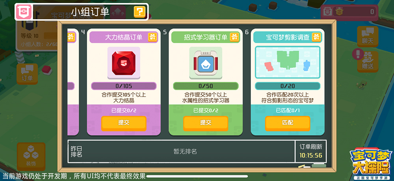Click the move learner machine image
The height and width of the screenshot is (181, 394).
(x=206, y=63)
